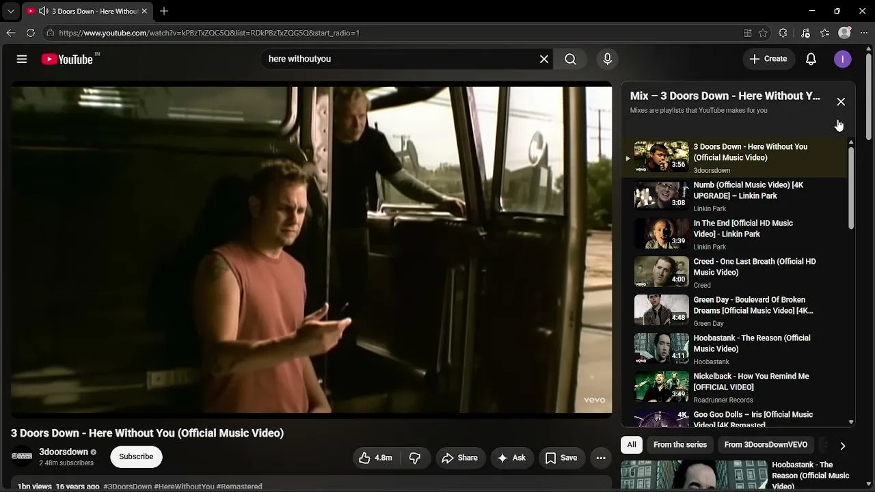This screenshot has height=492, width=875.
Task: Open the split screen icon in address bar
Action: click(x=747, y=33)
